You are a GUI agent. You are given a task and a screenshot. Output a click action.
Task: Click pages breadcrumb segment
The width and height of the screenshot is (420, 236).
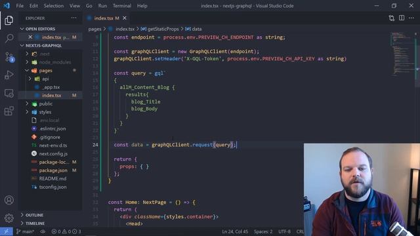[x=94, y=29]
